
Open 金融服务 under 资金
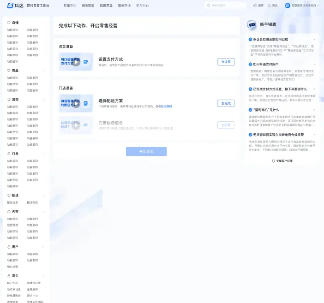[32, 289]
